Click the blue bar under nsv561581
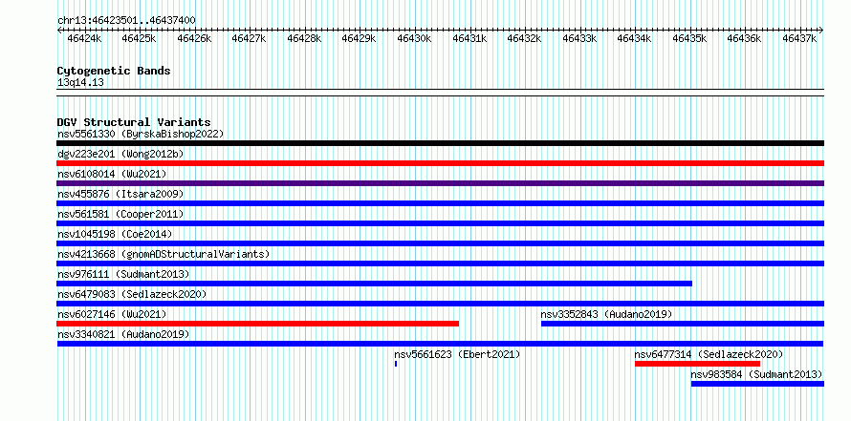The height and width of the screenshot is (421, 851). [440, 223]
